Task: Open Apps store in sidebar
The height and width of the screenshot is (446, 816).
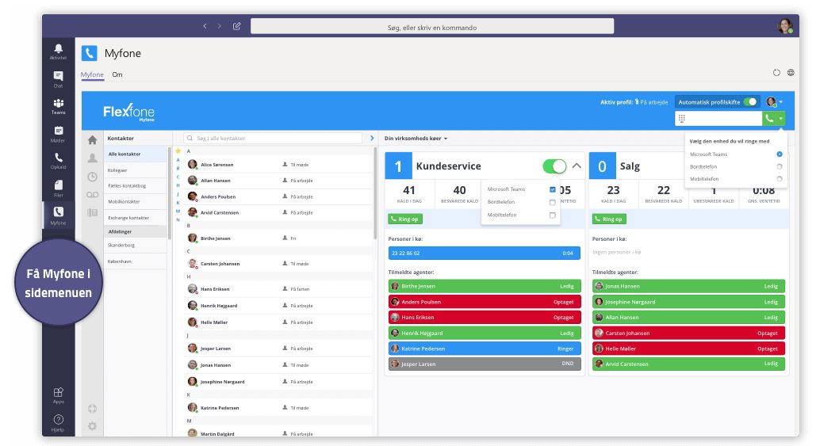Action: point(59,395)
